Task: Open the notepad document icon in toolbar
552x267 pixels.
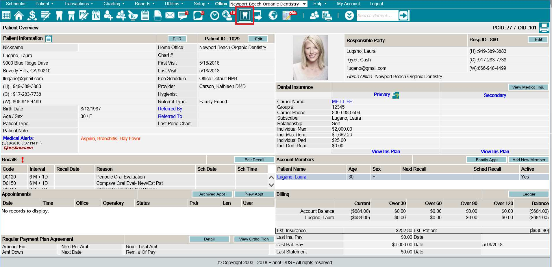Action: click(145, 15)
